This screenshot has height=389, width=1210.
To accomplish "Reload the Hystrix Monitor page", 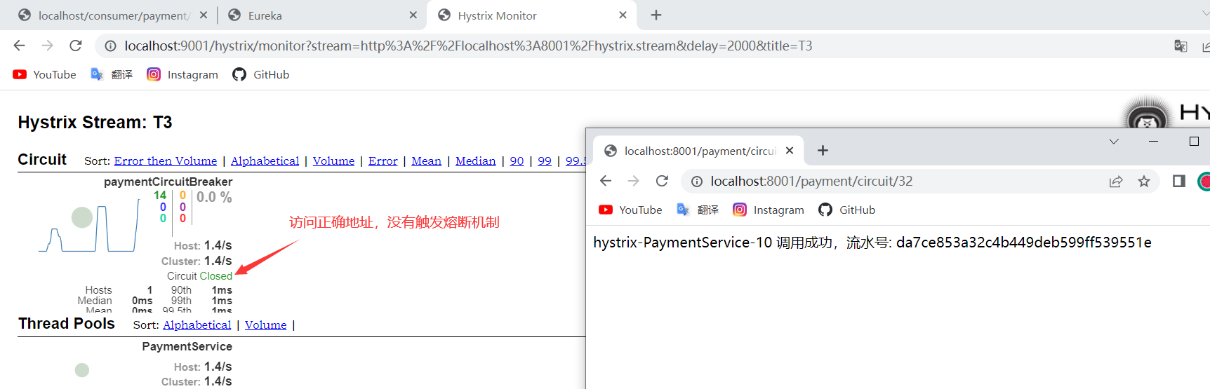I will click(x=76, y=46).
